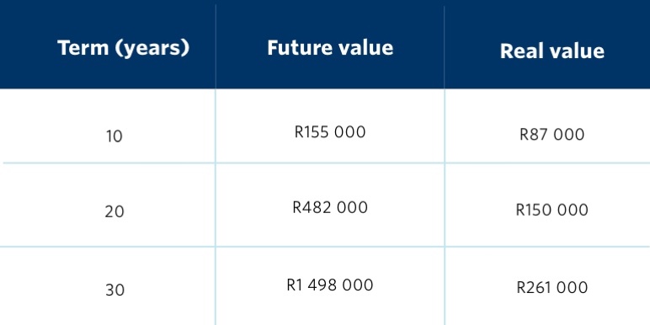Screen dimensions: 650x325
Task: Click the R150 000 real value
Action: coord(552,210)
